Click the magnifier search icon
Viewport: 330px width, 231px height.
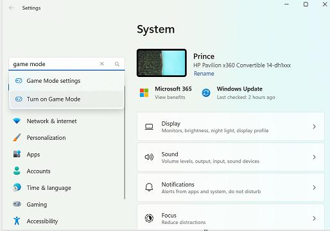(x=117, y=64)
